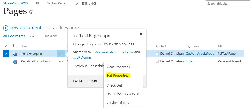Open the ellipsis menu for the PageNotFoundError row
The image size is (250, 108).
[x=61, y=61]
